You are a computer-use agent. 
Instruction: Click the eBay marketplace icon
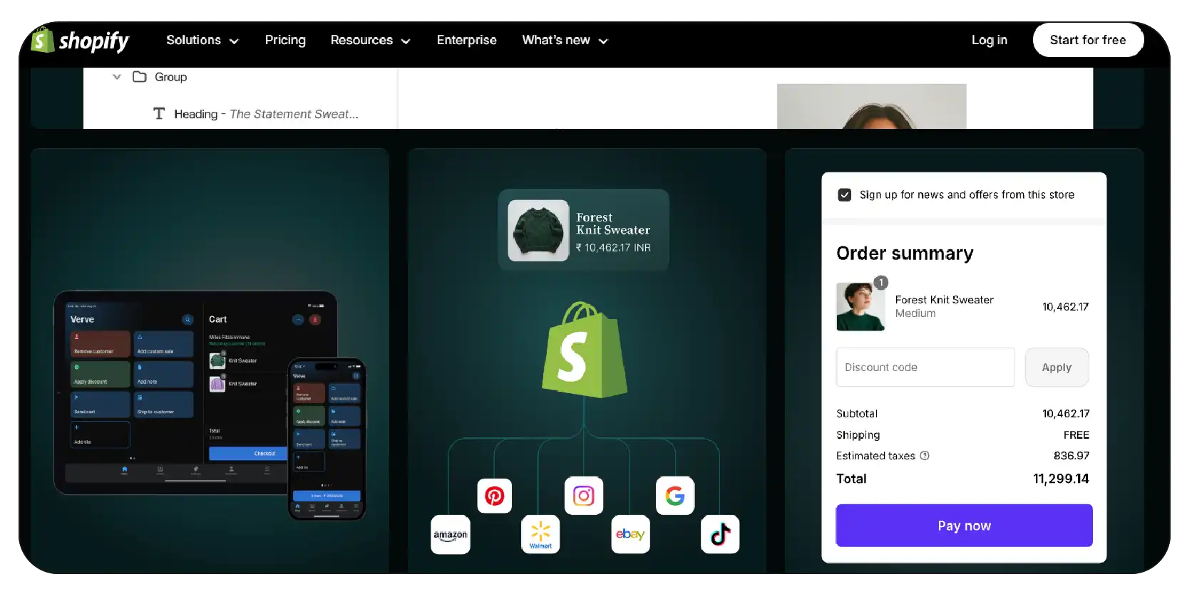(630, 535)
